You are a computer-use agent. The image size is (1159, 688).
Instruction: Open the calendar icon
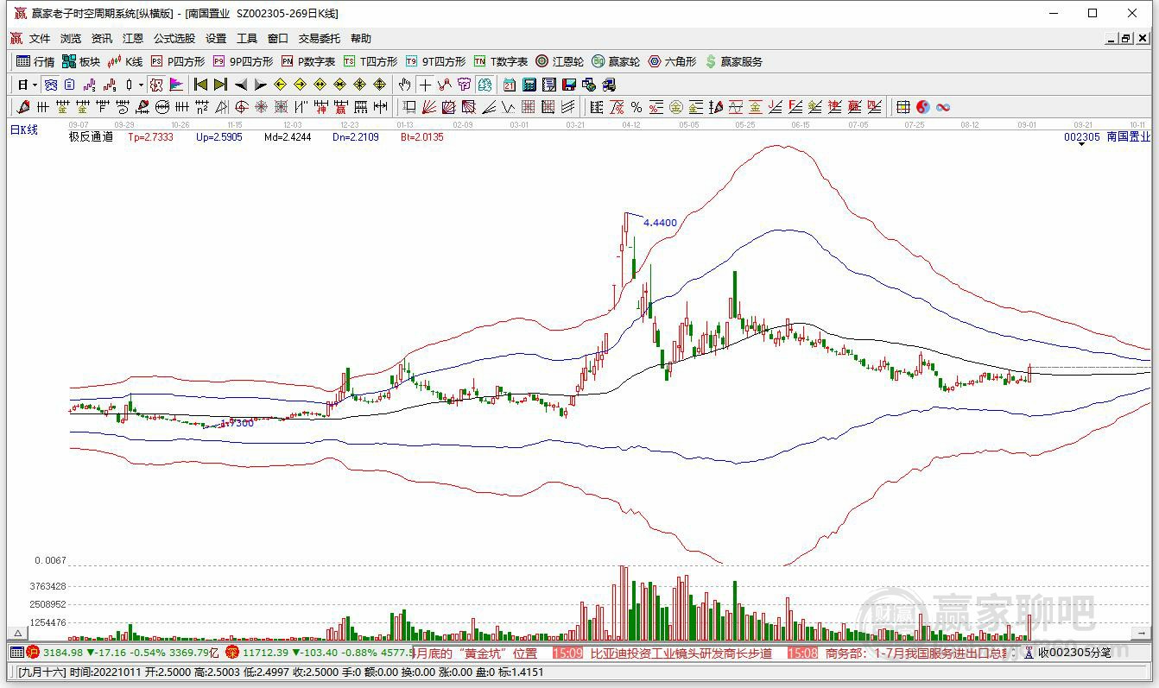(510, 85)
